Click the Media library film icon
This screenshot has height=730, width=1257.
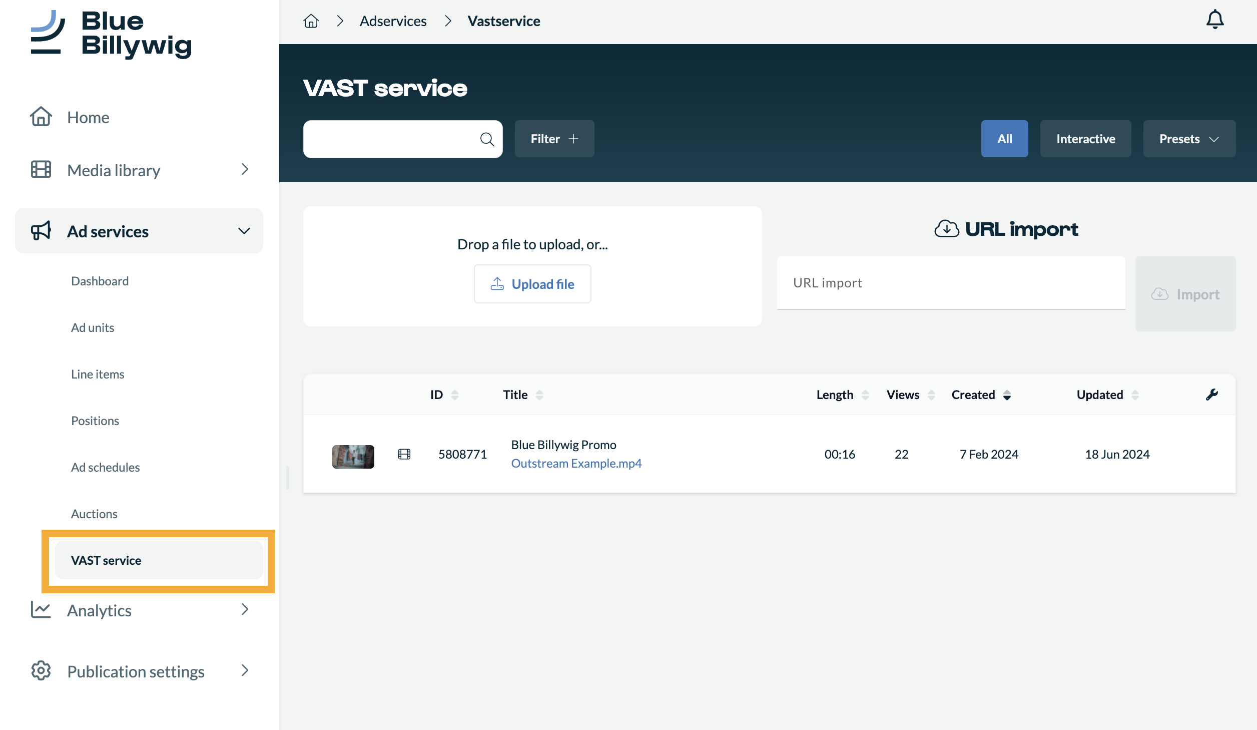[x=41, y=170]
